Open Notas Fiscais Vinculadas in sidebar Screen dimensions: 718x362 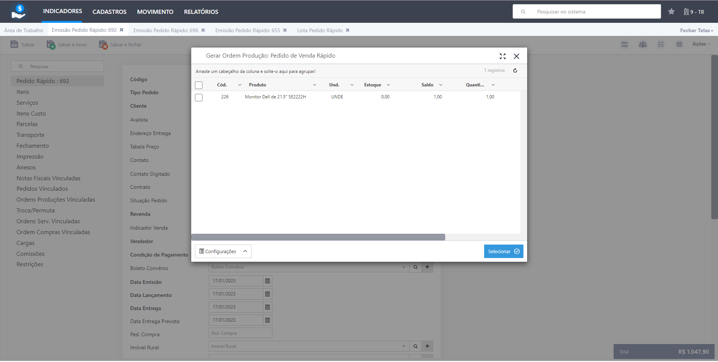pyautogui.click(x=48, y=178)
